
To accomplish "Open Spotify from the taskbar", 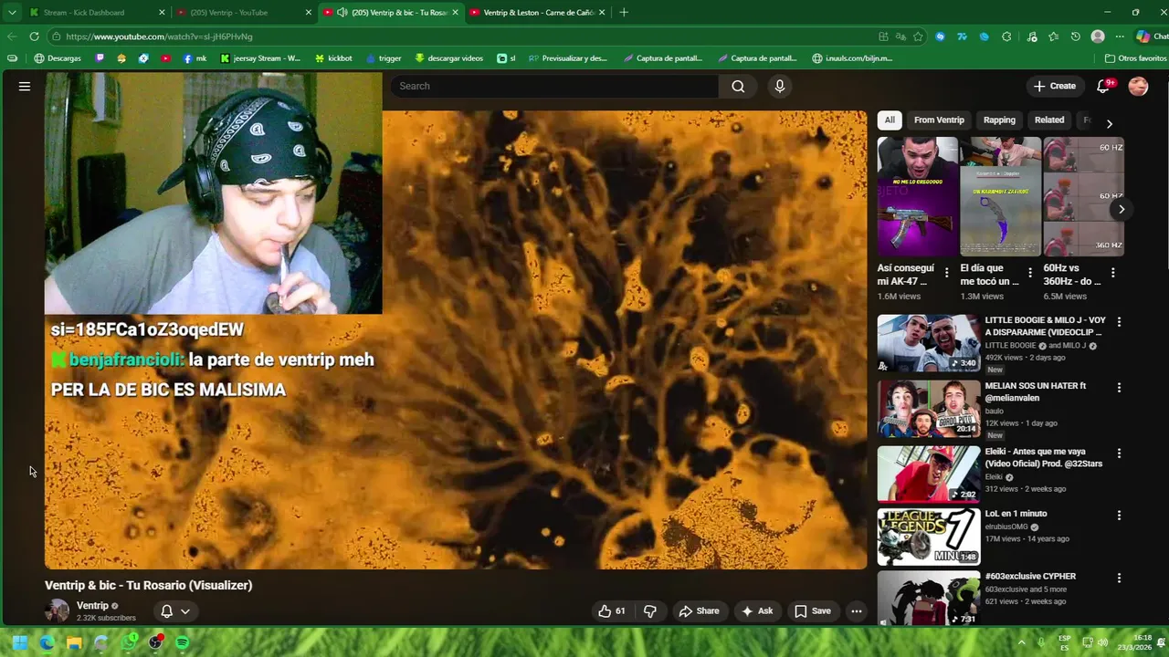I will pyautogui.click(x=183, y=642).
